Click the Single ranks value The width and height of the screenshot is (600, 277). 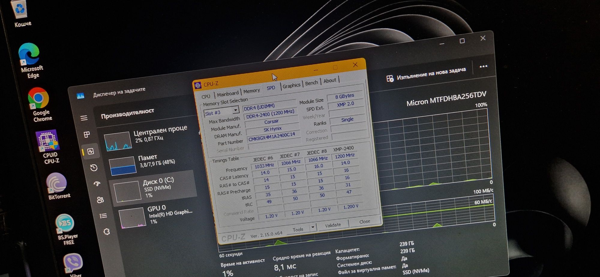pos(347,120)
